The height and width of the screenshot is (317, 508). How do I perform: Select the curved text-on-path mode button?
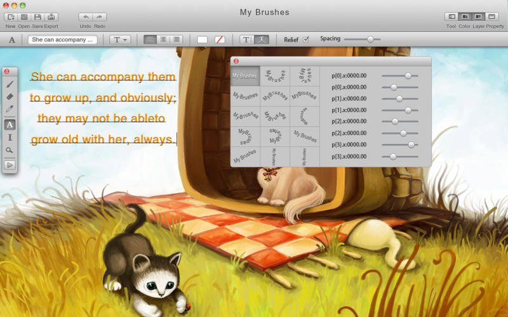click(x=262, y=39)
